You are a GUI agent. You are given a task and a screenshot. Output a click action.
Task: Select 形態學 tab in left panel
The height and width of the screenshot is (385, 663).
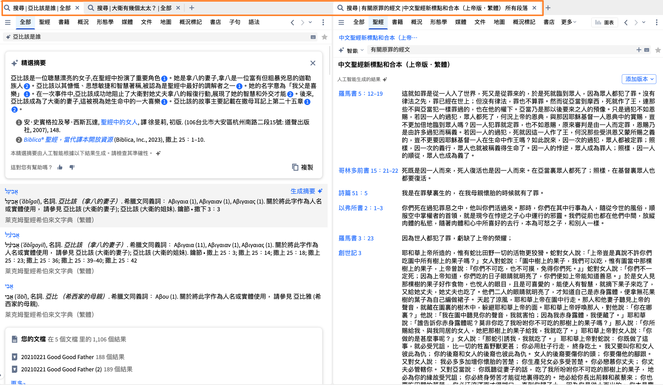tap(105, 22)
